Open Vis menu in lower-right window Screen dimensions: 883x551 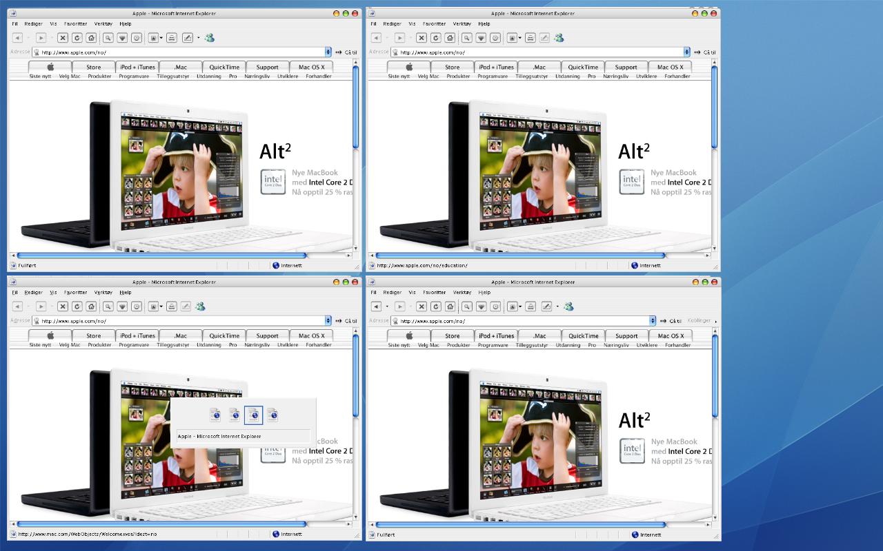point(412,292)
